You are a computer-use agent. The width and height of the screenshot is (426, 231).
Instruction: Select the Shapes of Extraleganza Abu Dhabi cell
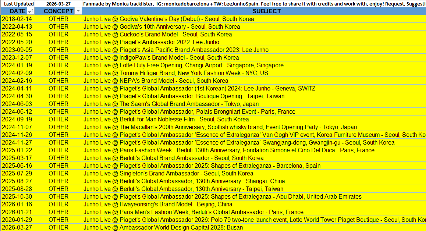[254, 197]
